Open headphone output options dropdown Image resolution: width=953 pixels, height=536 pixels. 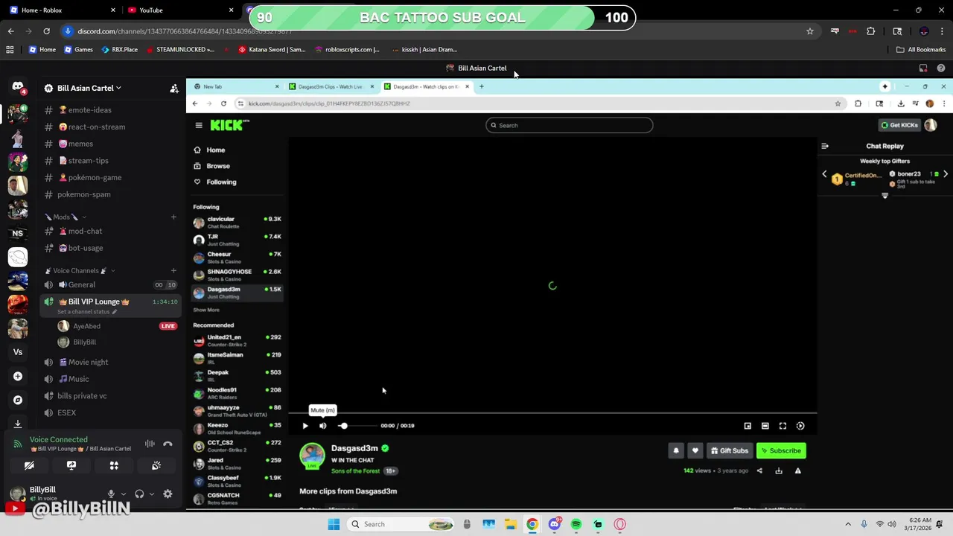tap(152, 494)
